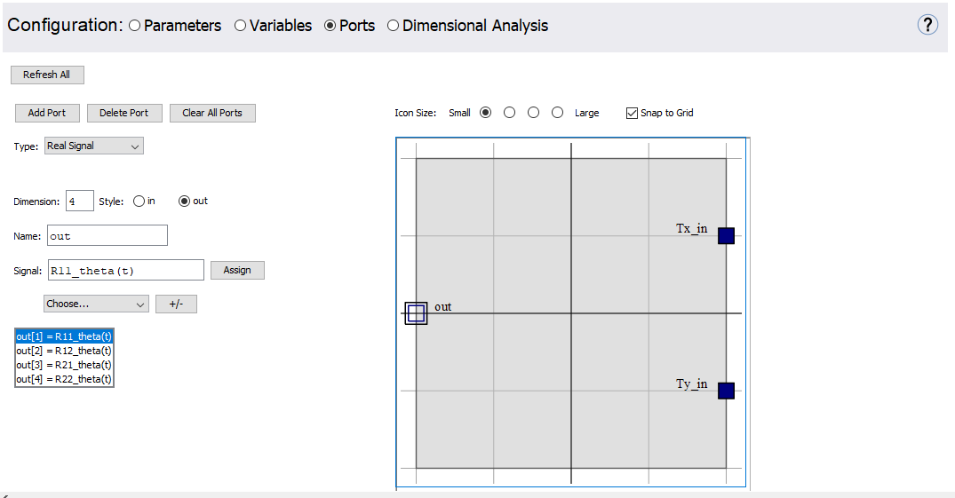
Task: Disable the Snap to Grid checkbox
Action: [x=632, y=113]
